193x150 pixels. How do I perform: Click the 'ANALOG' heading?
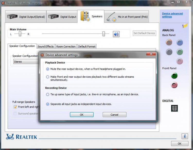point(168,30)
